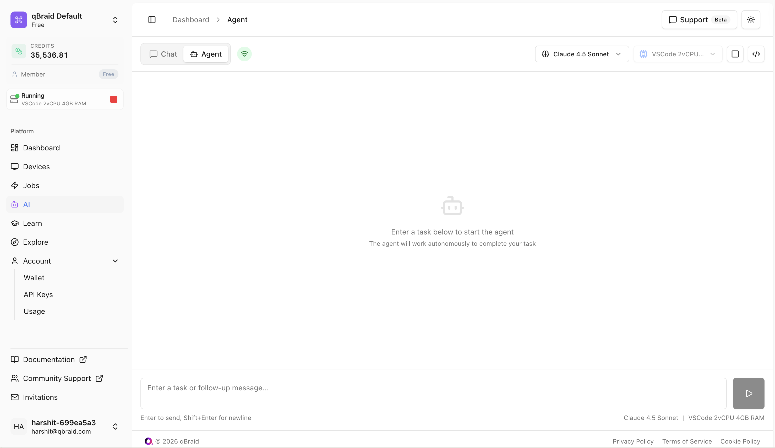This screenshot has width=775, height=448.
Task: Collapse the Account submenu
Action: pos(115,261)
